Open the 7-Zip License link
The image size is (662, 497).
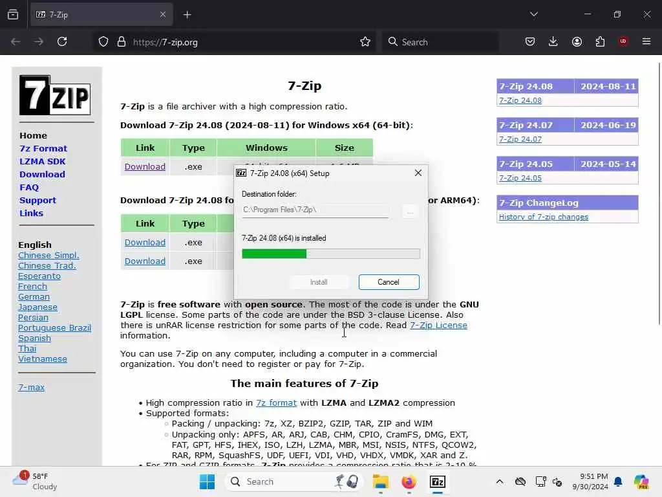click(438, 325)
